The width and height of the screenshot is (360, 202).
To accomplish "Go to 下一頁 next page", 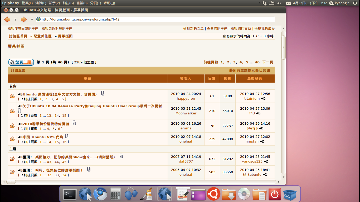I will 267,62.
